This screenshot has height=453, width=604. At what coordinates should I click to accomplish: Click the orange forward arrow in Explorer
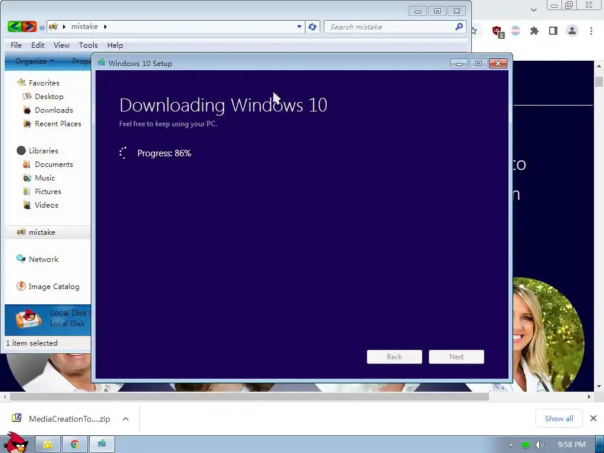[x=29, y=27]
